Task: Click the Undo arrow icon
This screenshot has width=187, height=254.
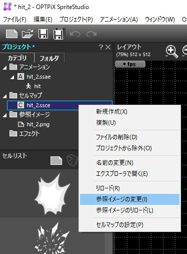Action: click(75, 34)
